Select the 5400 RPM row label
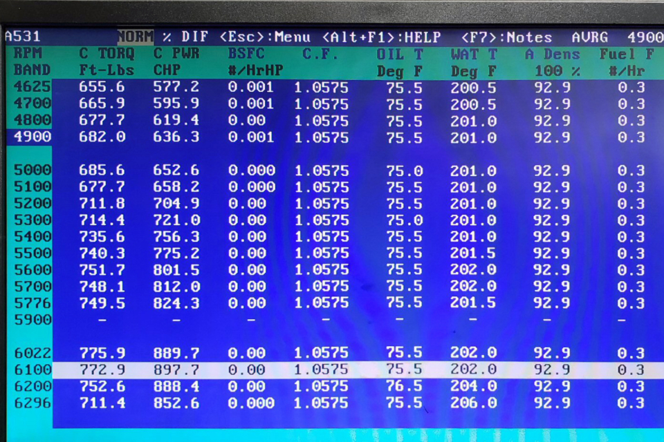Screen dimensions: 664x442 click(x=33, y=236)
